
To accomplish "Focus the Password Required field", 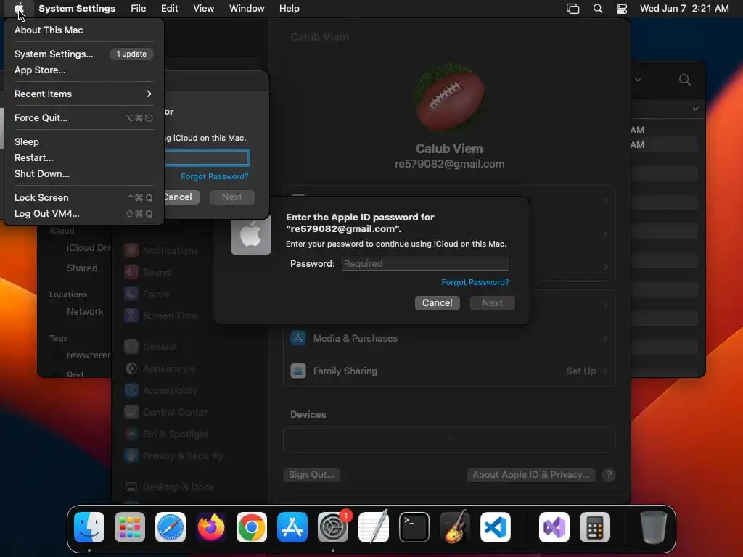I will (424, 263).
